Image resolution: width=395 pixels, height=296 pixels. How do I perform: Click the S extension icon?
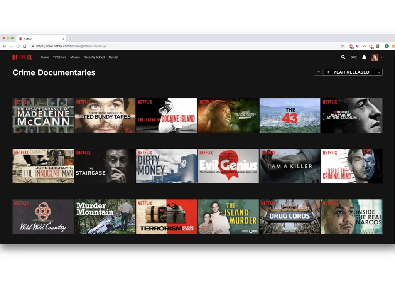click(377, 46)
